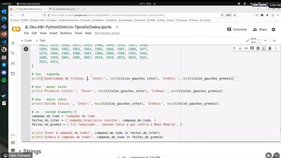The height and width of the screenshot is (158, 281).
Task: Click the Colab CO logo
Action: pyautogui.click(x=16, y=29)
